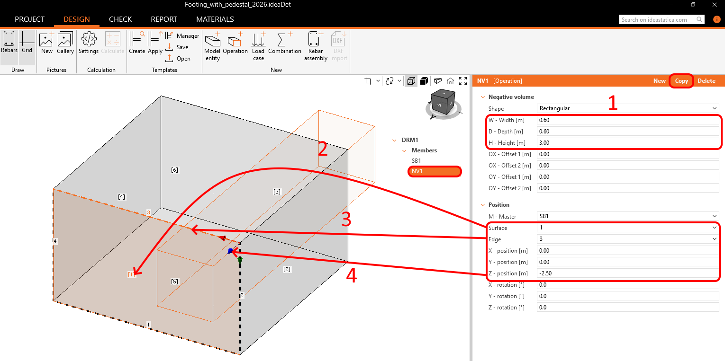
Task: Open the MATERIALS tab
Action: pos(215,19)
